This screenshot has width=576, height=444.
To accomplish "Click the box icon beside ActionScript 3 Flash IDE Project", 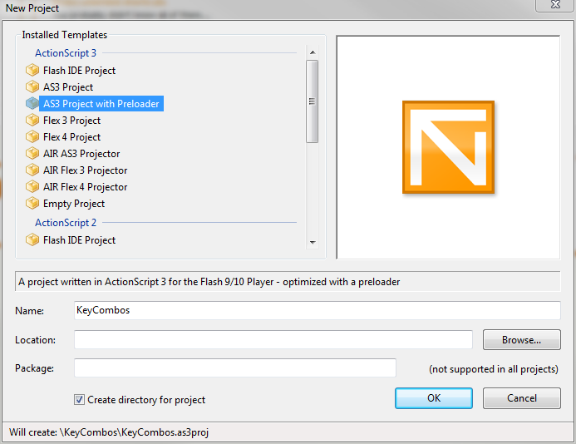I will click(32, 70).
